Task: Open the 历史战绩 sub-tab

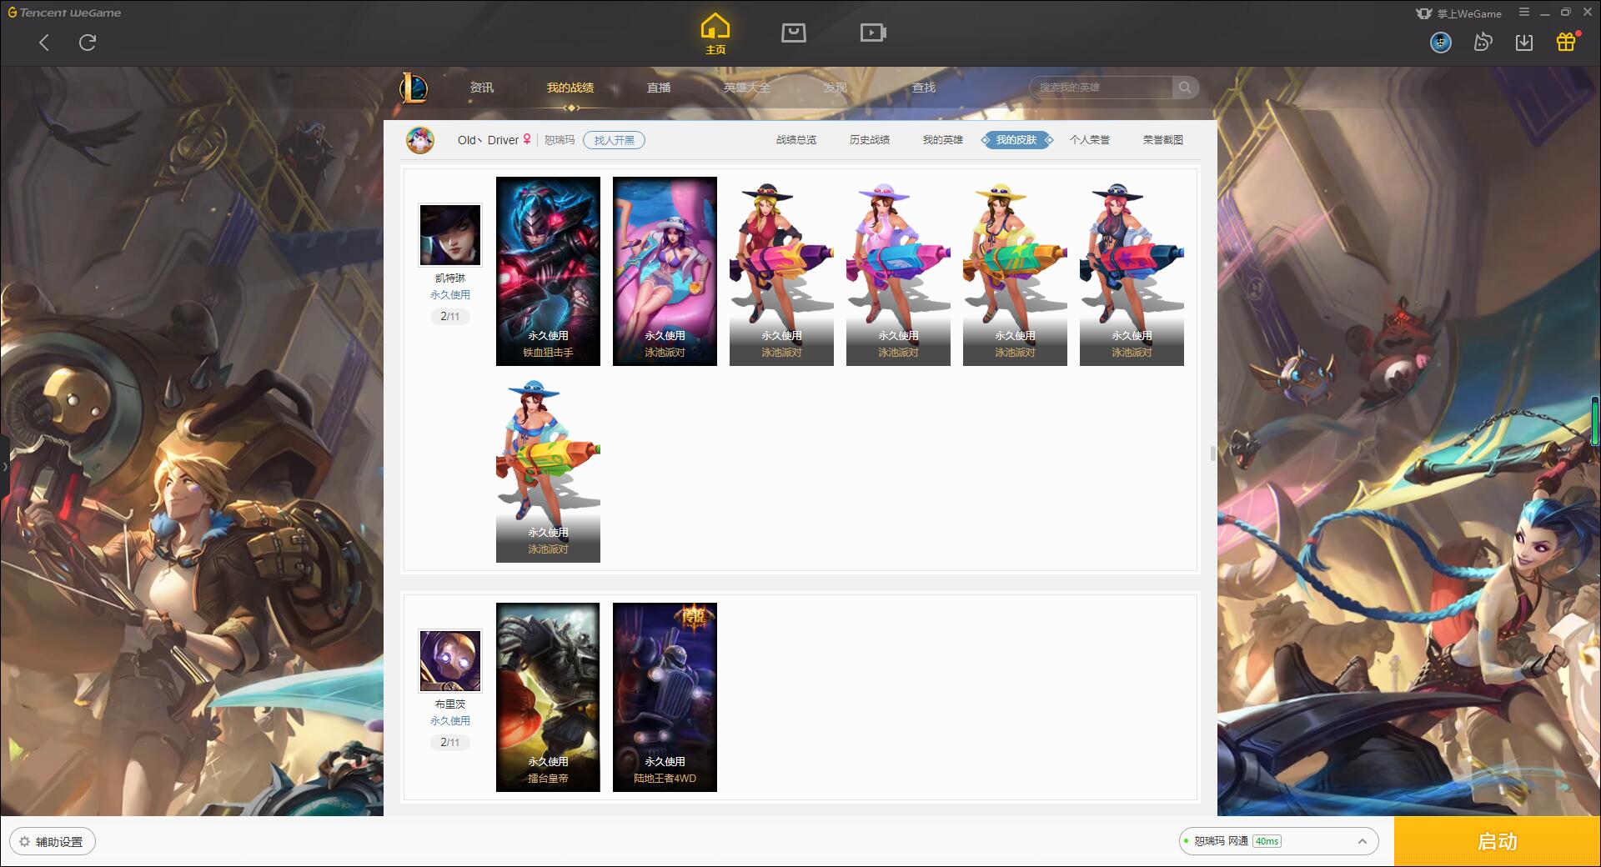Action: (x=870, y=140)
